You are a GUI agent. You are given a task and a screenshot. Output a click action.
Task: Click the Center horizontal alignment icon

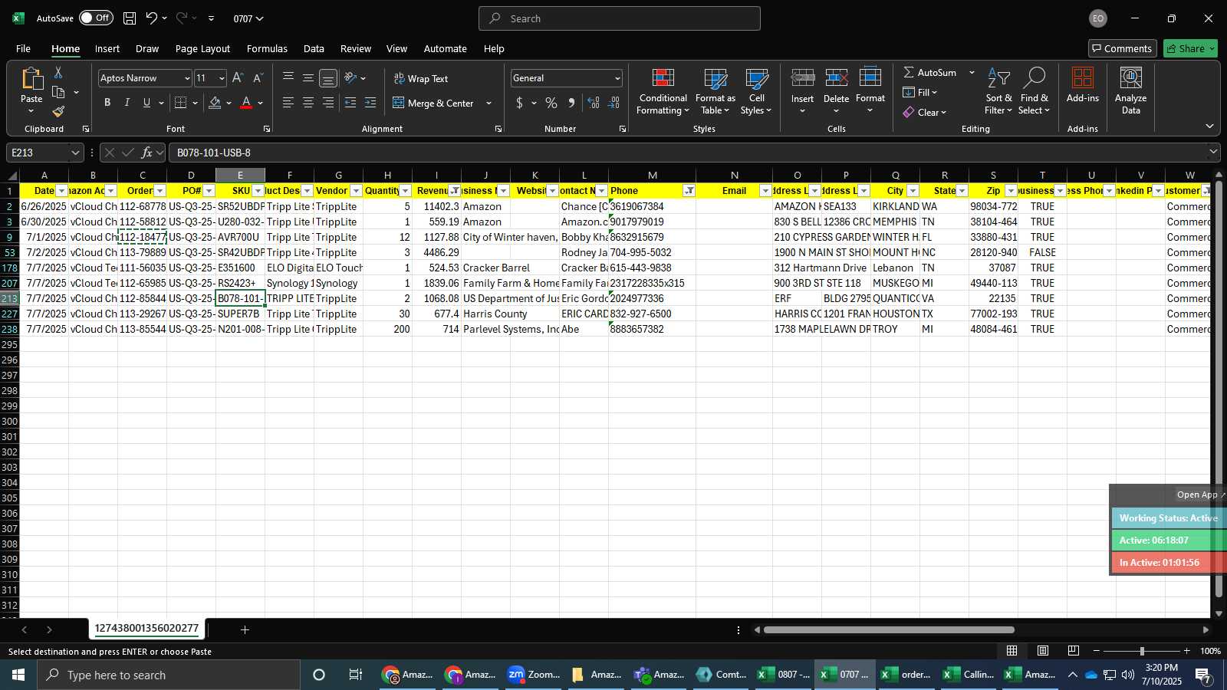click(308, 103)
